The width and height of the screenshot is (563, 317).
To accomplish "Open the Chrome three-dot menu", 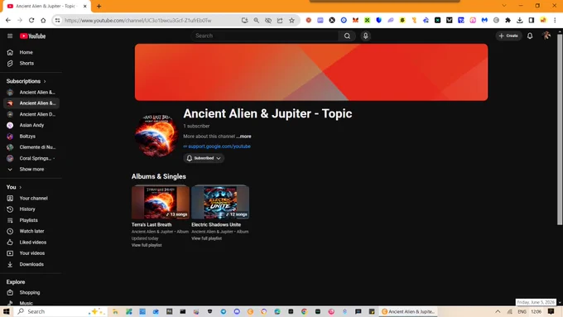I will pos(555,21).
